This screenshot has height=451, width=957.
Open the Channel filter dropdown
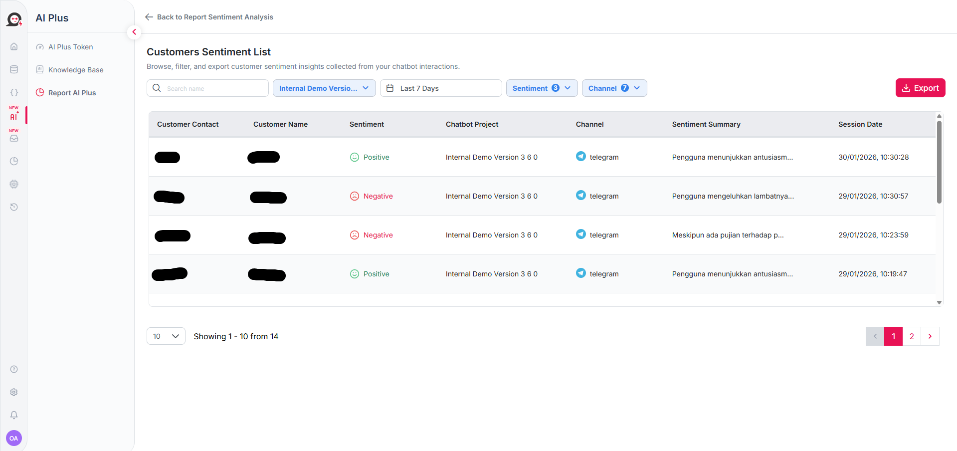coord(614,88)
